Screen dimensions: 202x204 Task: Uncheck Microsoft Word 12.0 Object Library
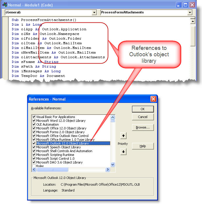(x=34, y=120)
